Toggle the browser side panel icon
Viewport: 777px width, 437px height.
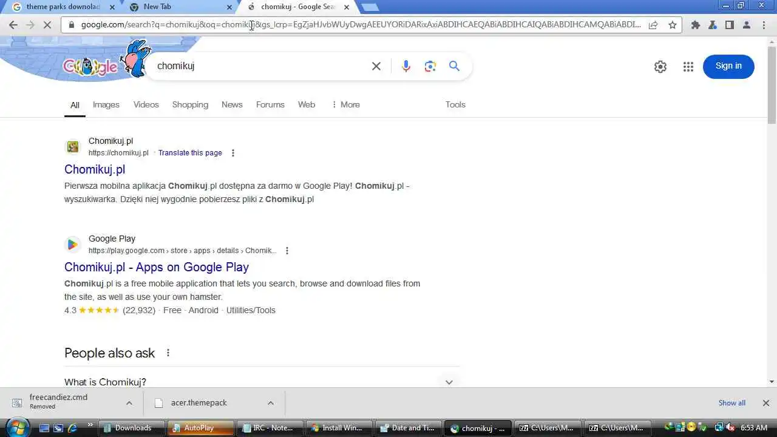730,25
